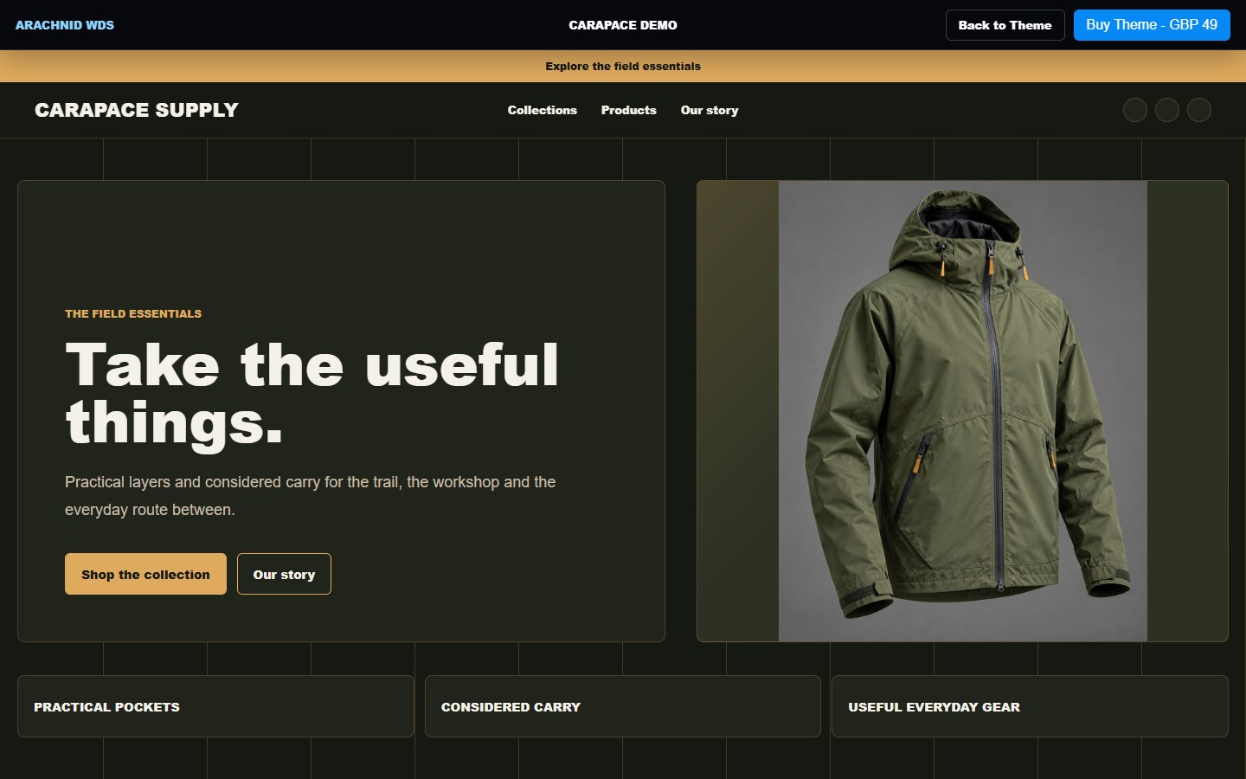Open Our story in the header navigation

point(710,110)
